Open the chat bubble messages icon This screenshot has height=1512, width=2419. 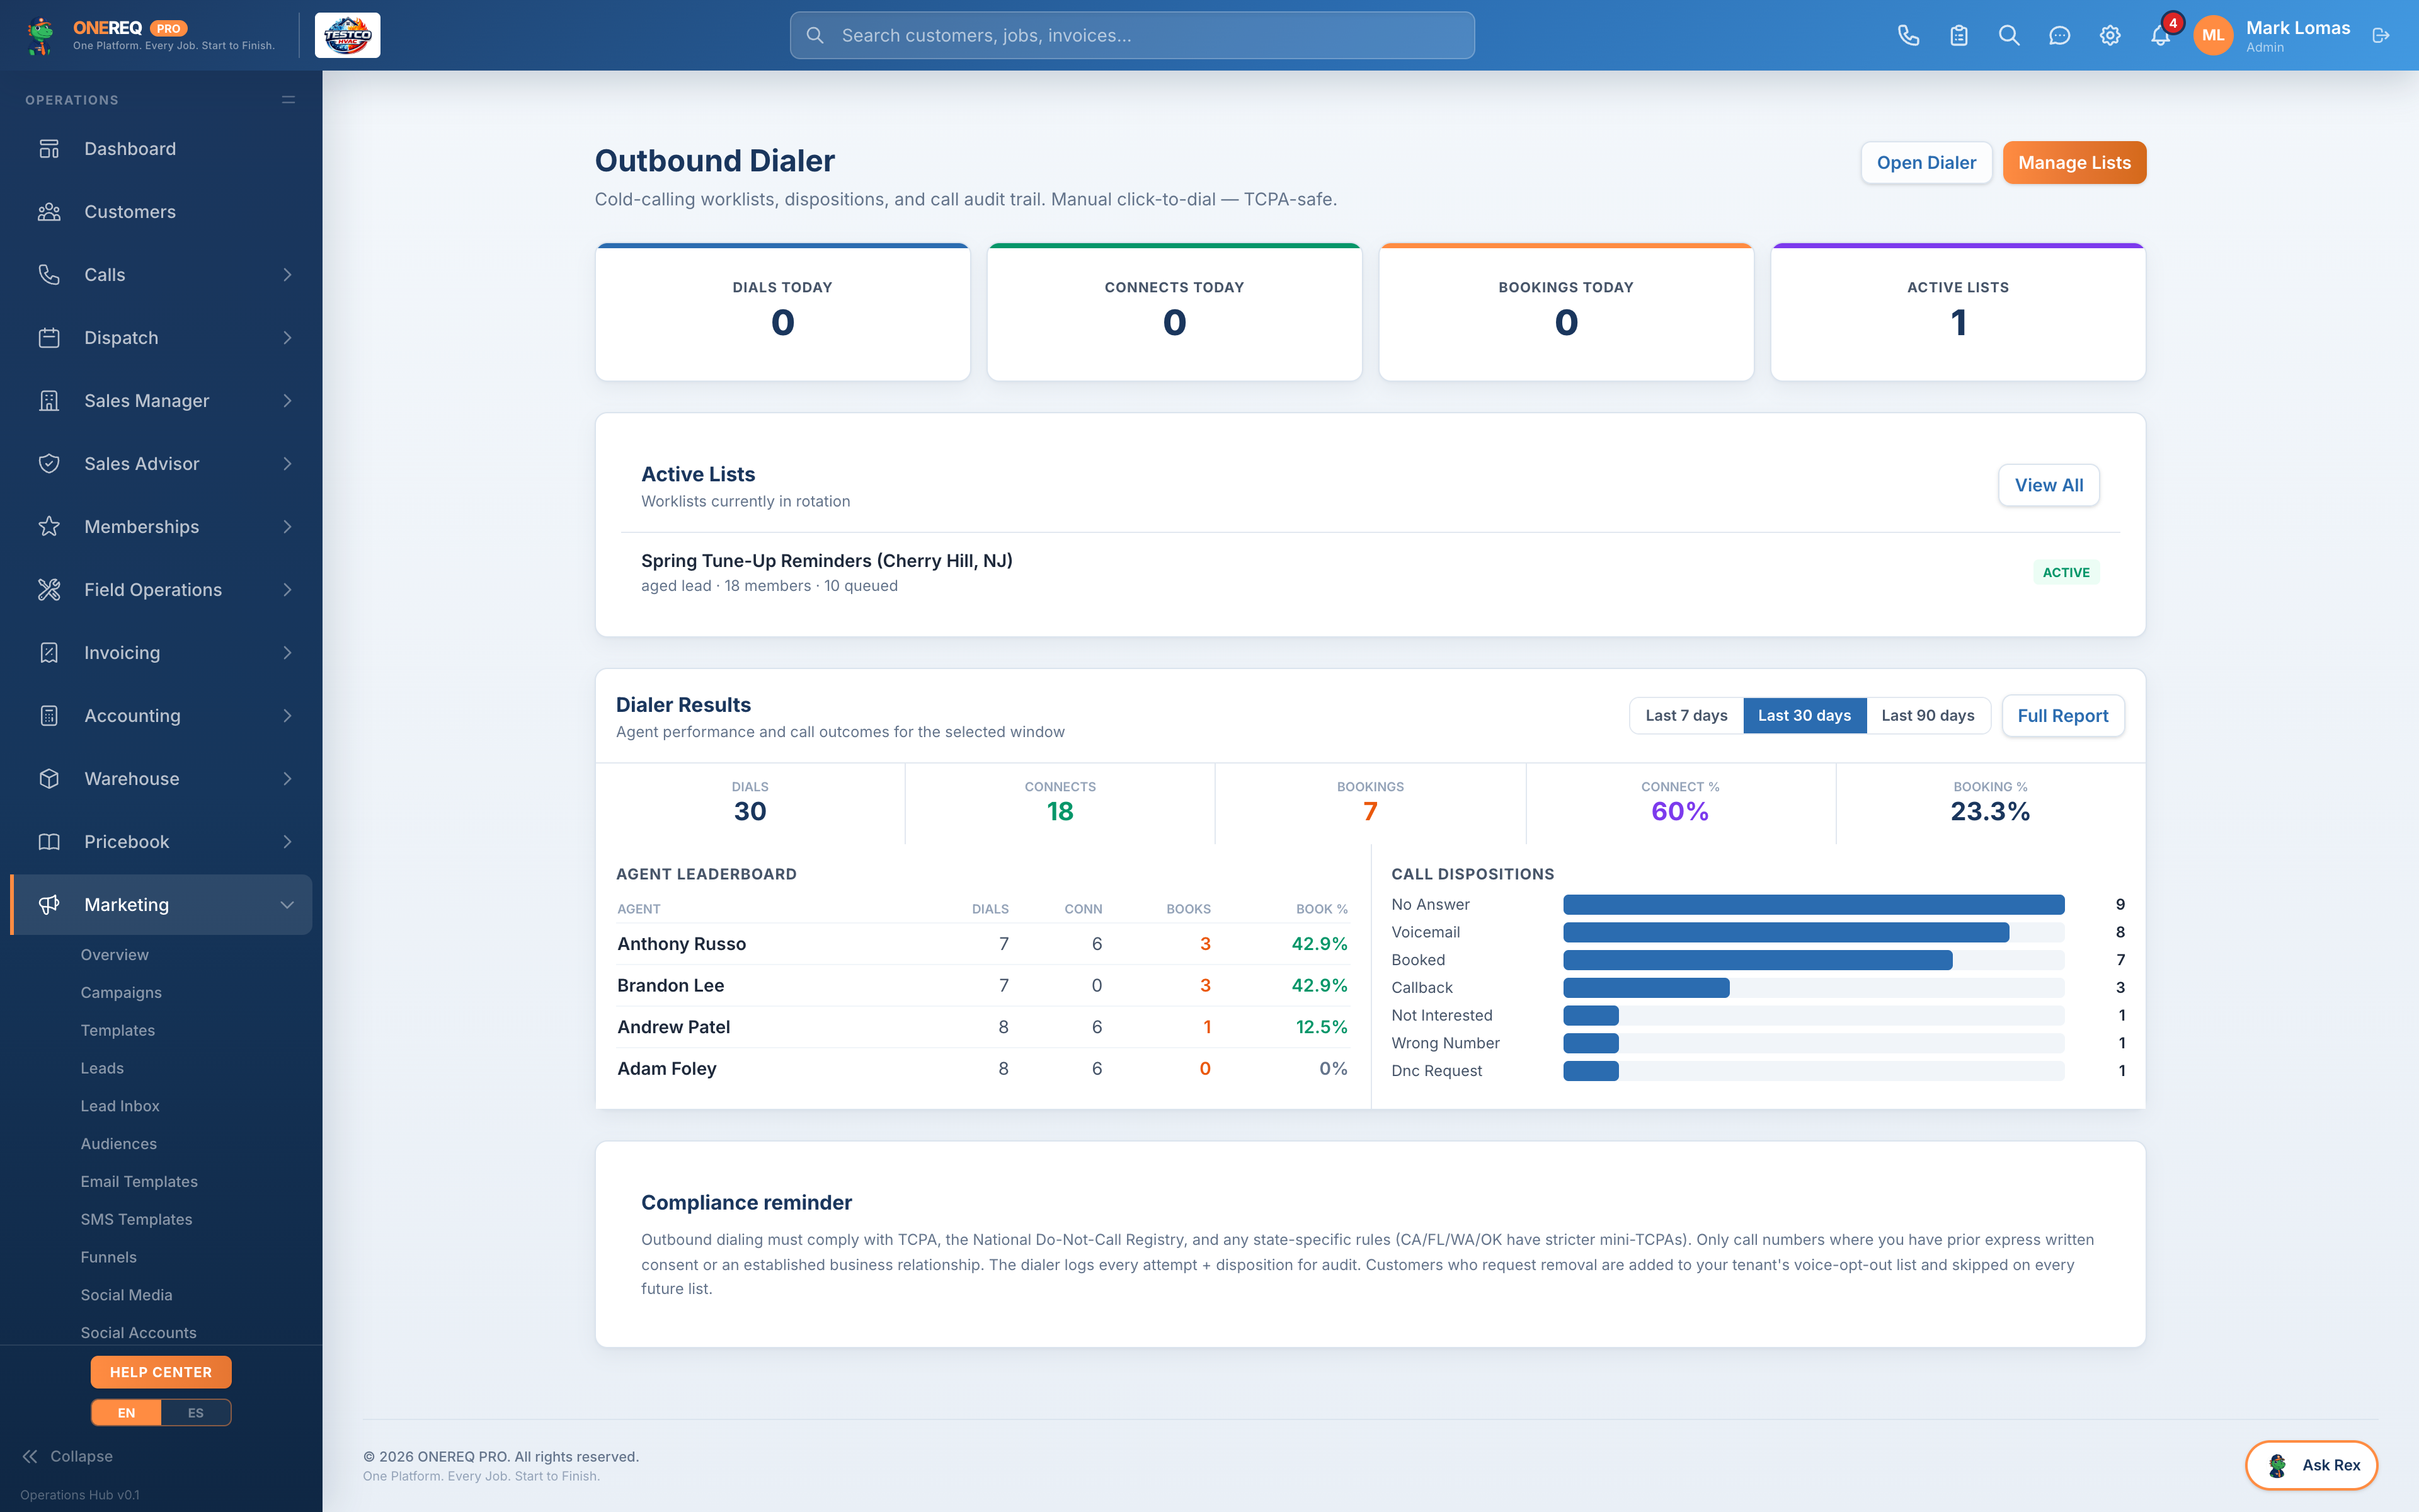pos(2059,36)
